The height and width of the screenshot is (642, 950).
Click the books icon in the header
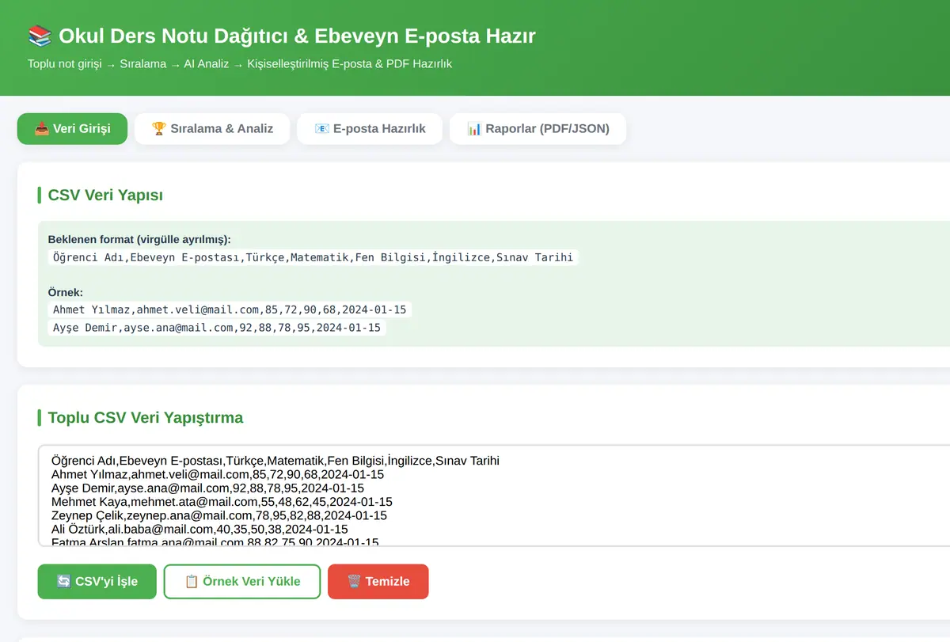tap(40, 36)
